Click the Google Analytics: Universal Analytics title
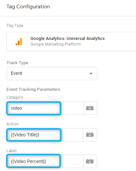Screen dimensions: 136x171 point(68,39)
